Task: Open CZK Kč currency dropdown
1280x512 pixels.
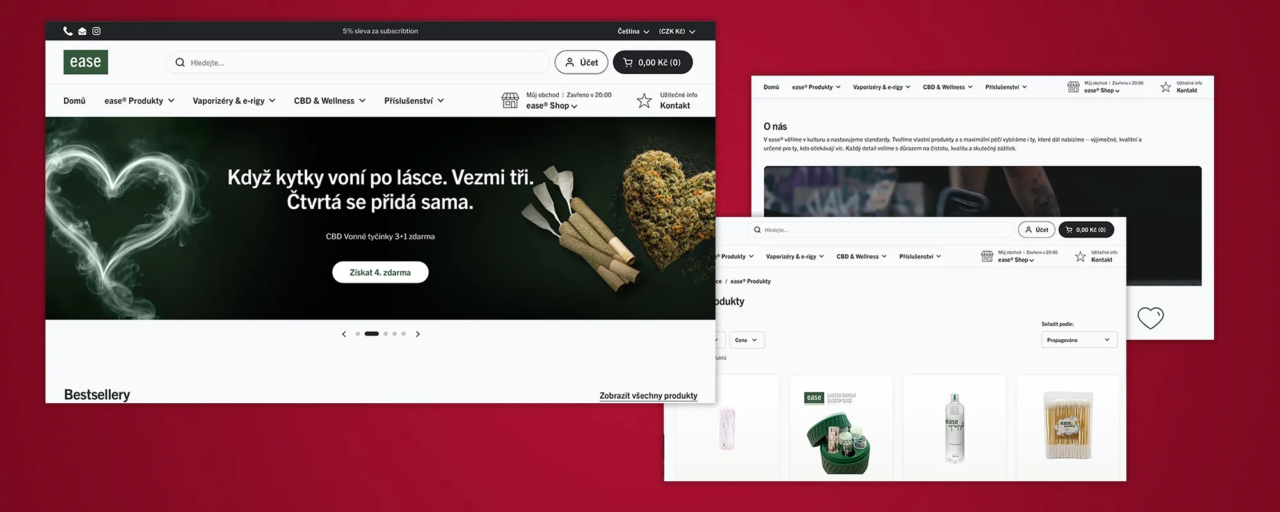Action: (x=677, y=31)
